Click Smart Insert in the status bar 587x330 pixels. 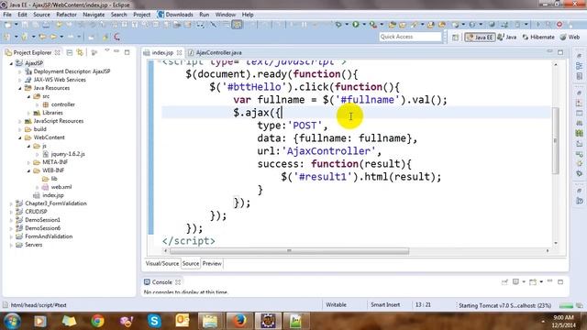pos(385,305)
